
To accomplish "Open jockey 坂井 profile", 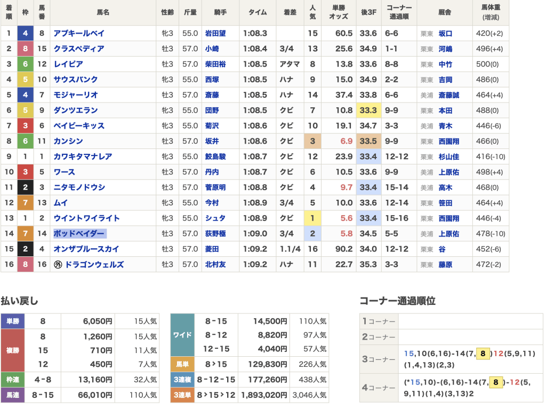I will coord(212,141).
